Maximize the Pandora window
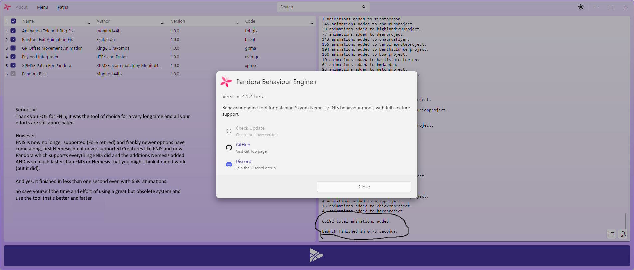Image resolution: width=634 pixels, height=270 pixels. 611,7
